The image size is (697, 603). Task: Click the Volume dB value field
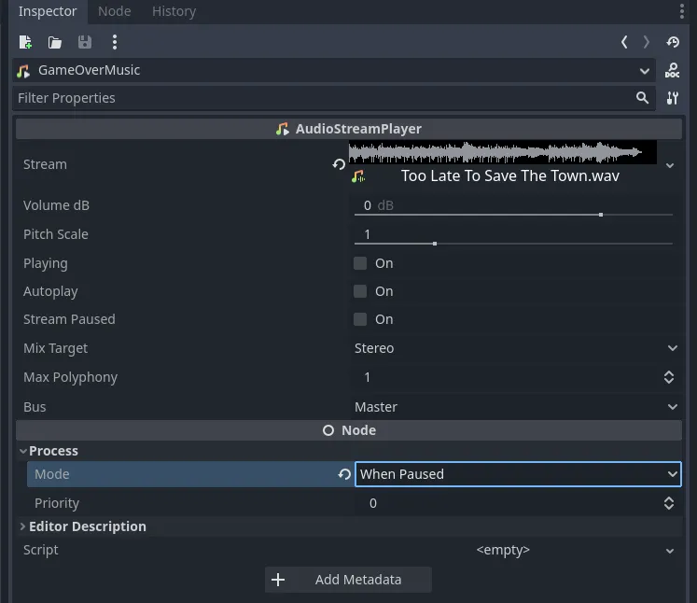click(x=513, y=205)
